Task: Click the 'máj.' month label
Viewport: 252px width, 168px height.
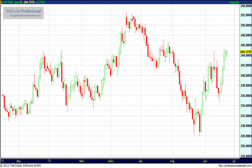Action: (x=171, y=160)
